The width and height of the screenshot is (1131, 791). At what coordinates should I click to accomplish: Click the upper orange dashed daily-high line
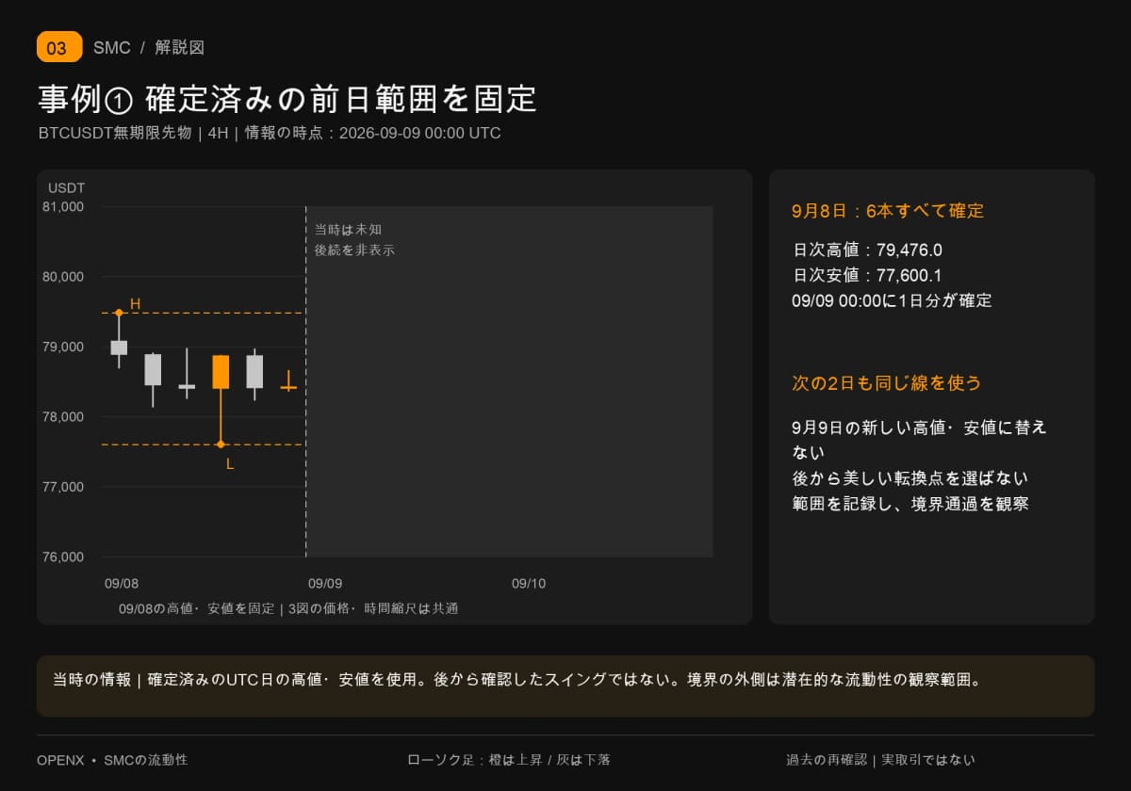point(202,313)
